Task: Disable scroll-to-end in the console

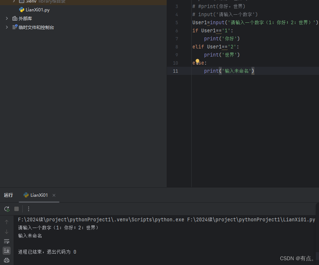Action: pos(6,251)
